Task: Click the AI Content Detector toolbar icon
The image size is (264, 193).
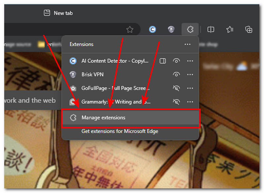Action: pyautogui.click(x=152, y=30)
